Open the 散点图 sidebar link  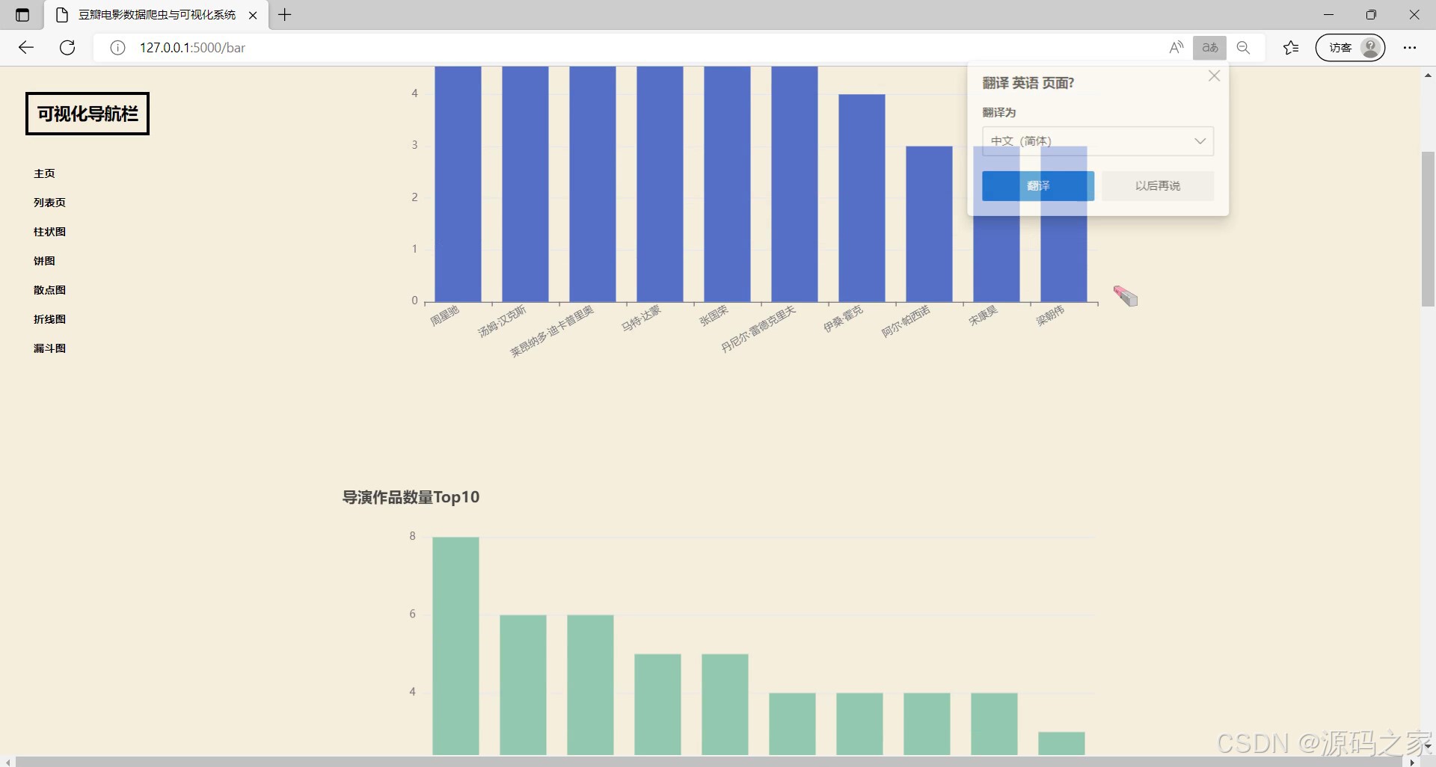[x=49, y=290]
